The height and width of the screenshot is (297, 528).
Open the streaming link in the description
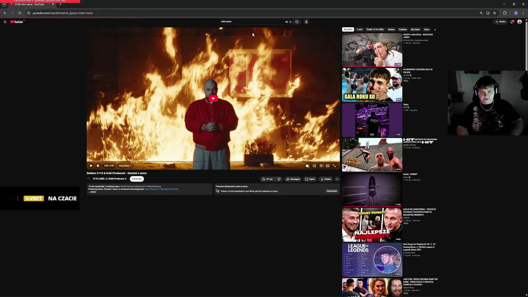pos(162,189)
